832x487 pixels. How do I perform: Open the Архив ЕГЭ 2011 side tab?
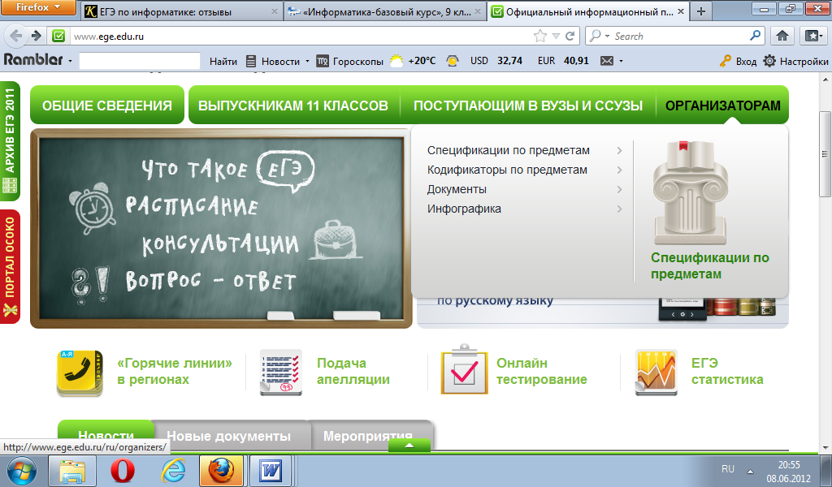[x=10, y=141]
